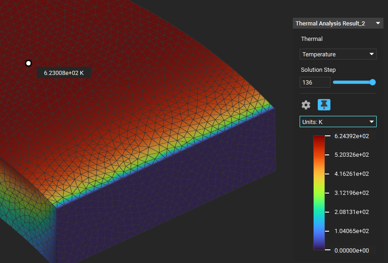The width and height of the screenshot is (388, 263).
Task: Click the maximum legend value 6.24392e+02
Action: coord(352,136)
